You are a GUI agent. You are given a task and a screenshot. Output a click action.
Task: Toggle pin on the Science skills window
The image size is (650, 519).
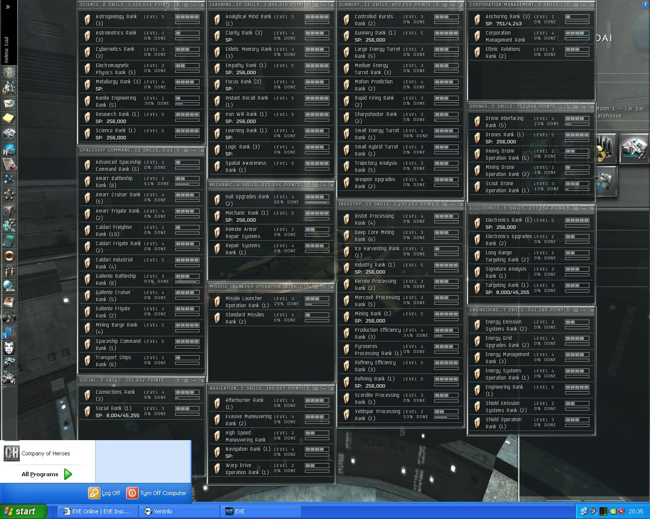(178, 5)
